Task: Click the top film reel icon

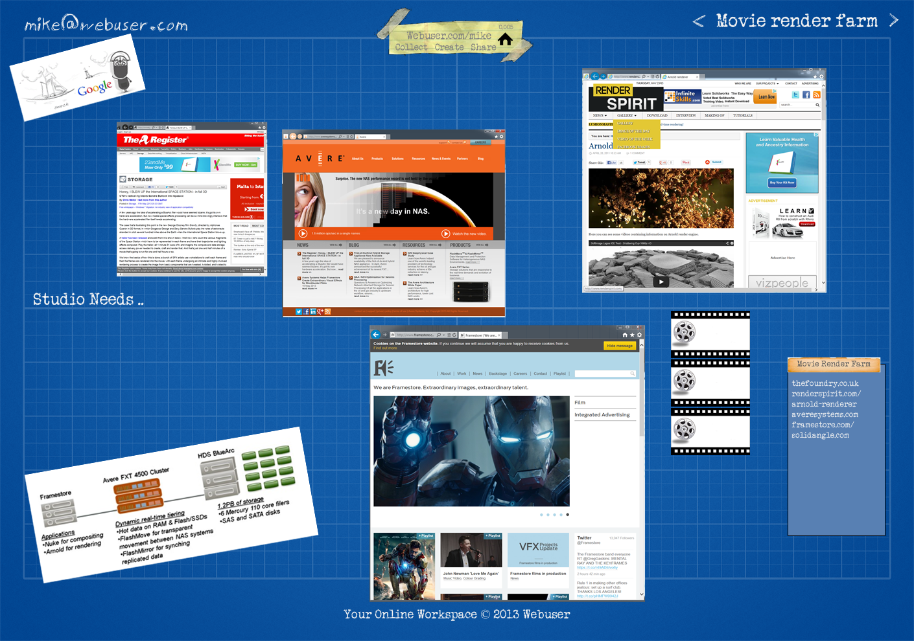Action: [685, 333]
